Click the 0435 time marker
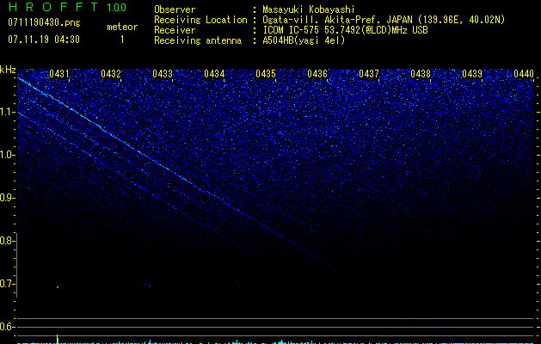Viewport: 541px width, 344px height. pyautogui.click(x=266, y=74)
